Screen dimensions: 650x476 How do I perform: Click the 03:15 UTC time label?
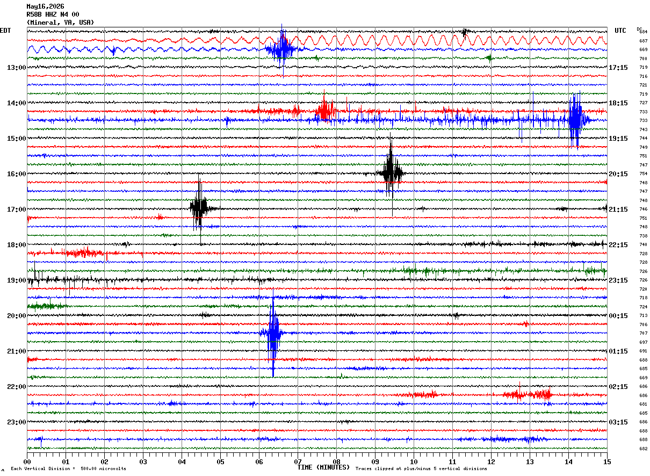click(x=618, y=422)
